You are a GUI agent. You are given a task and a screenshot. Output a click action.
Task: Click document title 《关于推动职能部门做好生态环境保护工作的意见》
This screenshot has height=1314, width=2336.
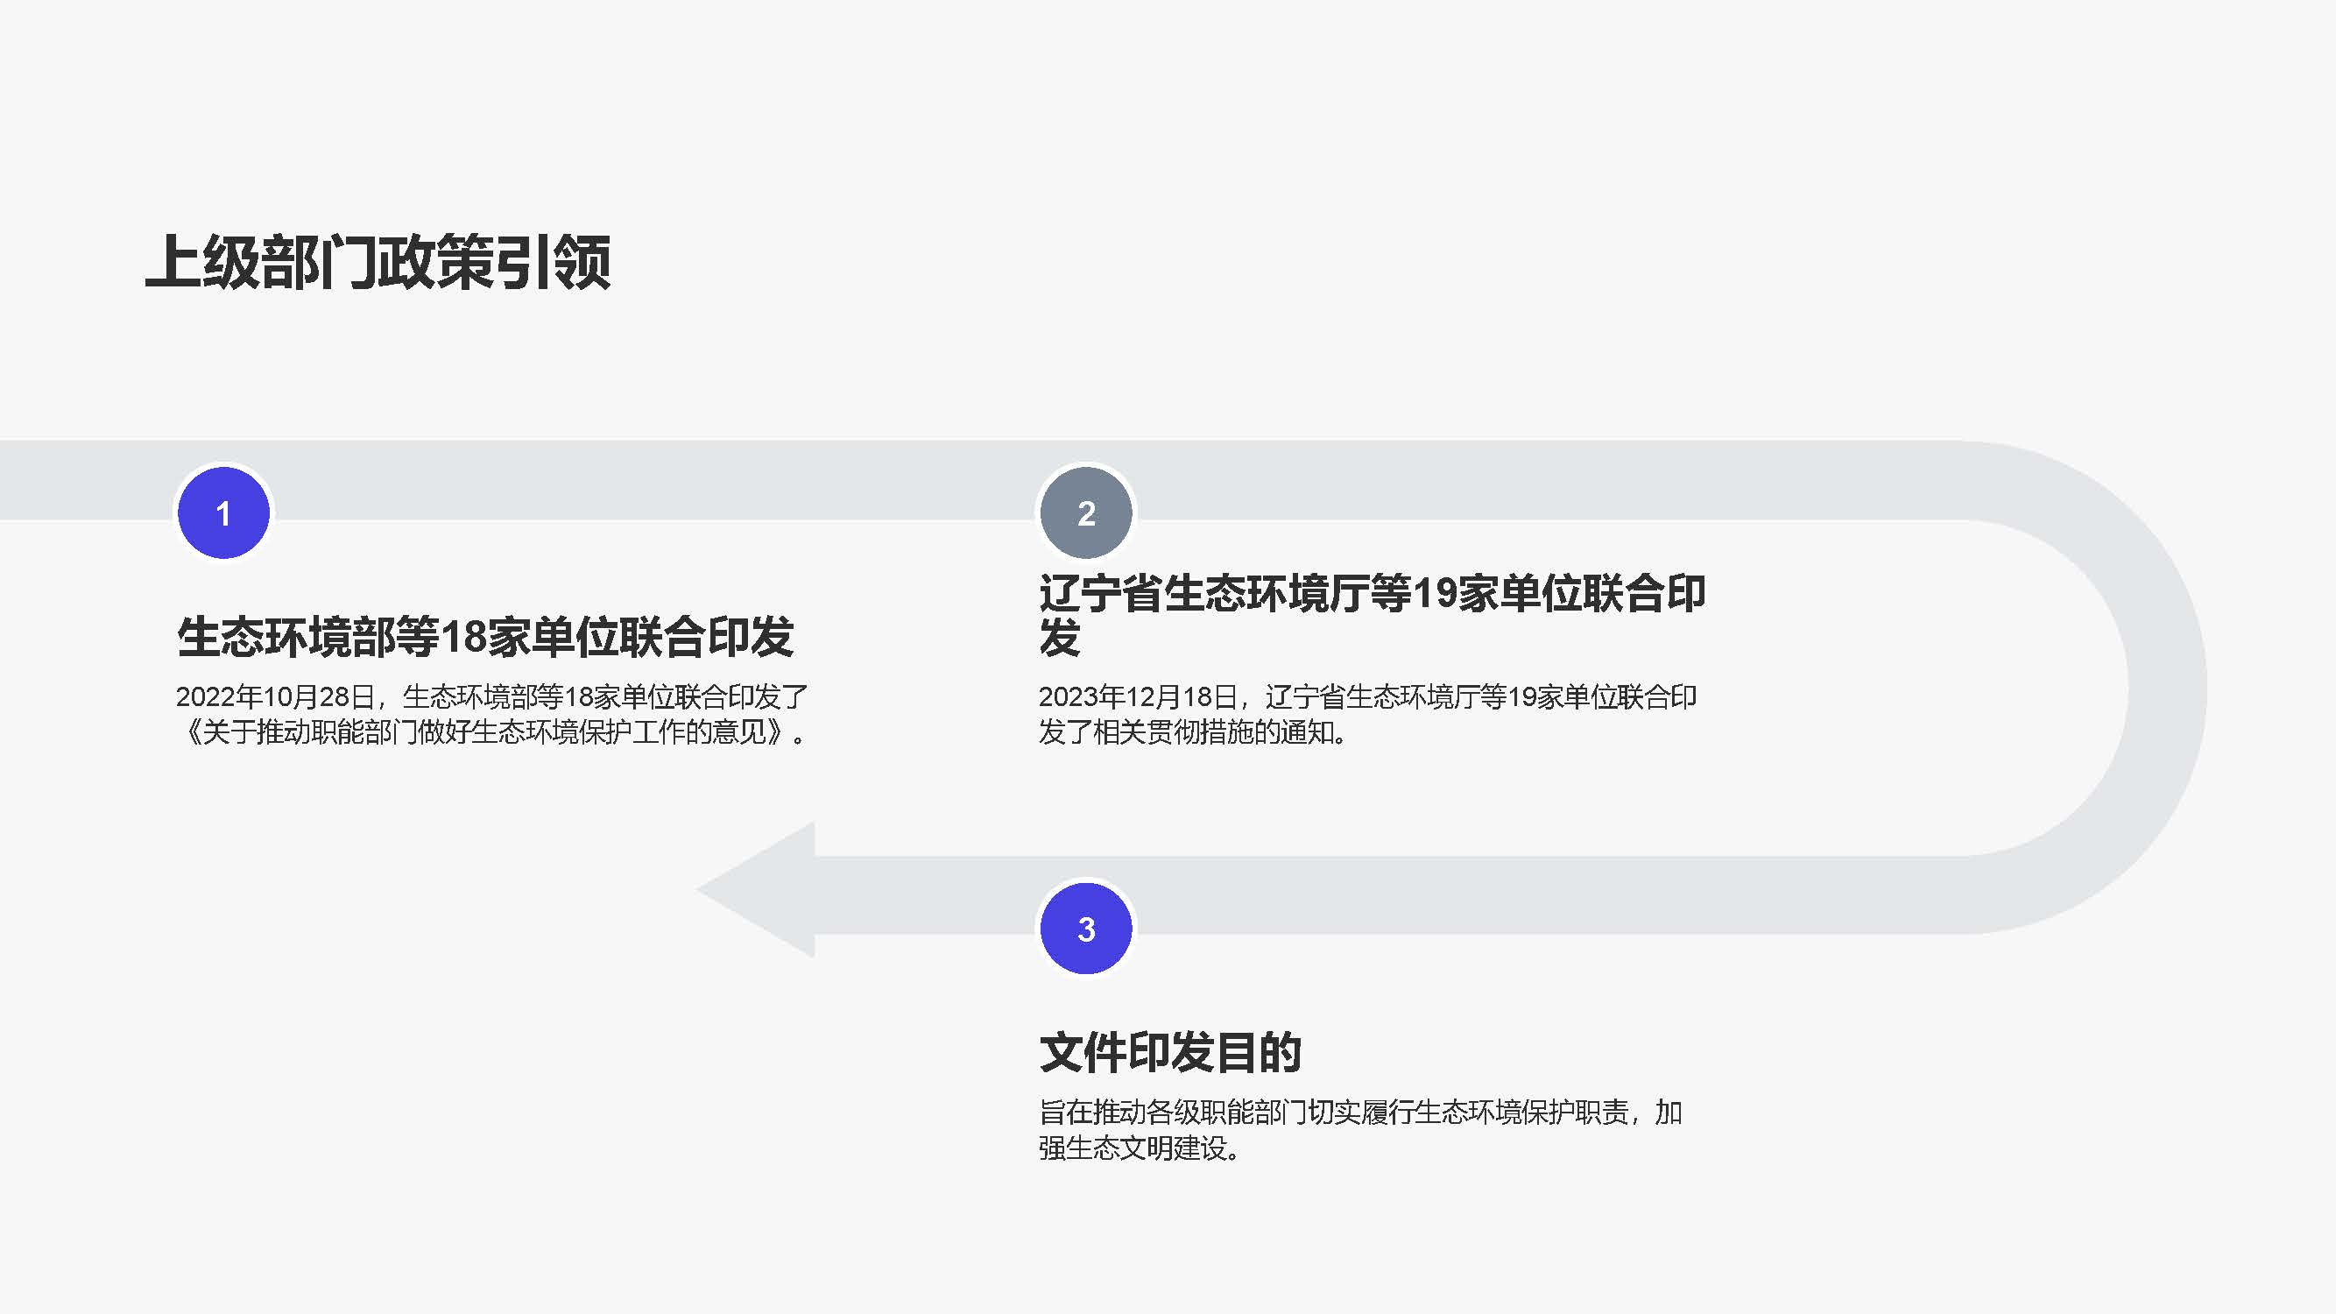(x=485, y=731)
